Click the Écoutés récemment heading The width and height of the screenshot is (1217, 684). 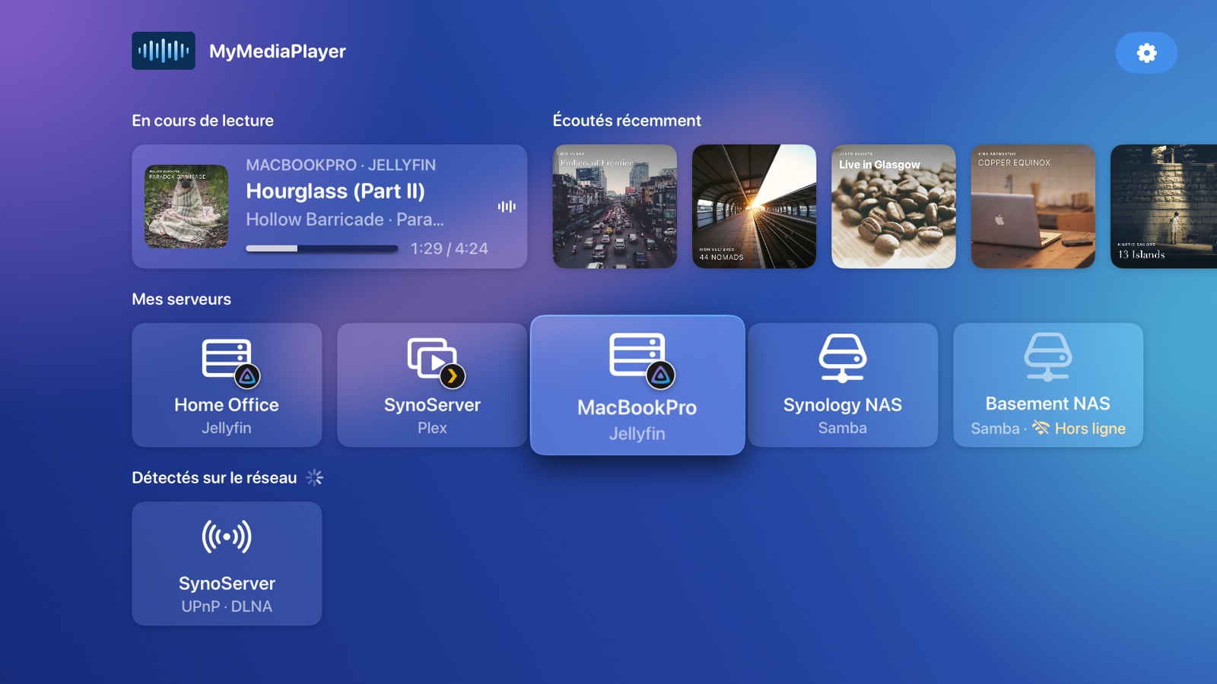click(x=627, y=120)
